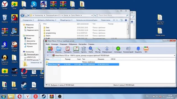Image resolution: width=177 pixels, height=99 pixels.
Task: Open Opera from the taskbar
Action: point(19,97)
